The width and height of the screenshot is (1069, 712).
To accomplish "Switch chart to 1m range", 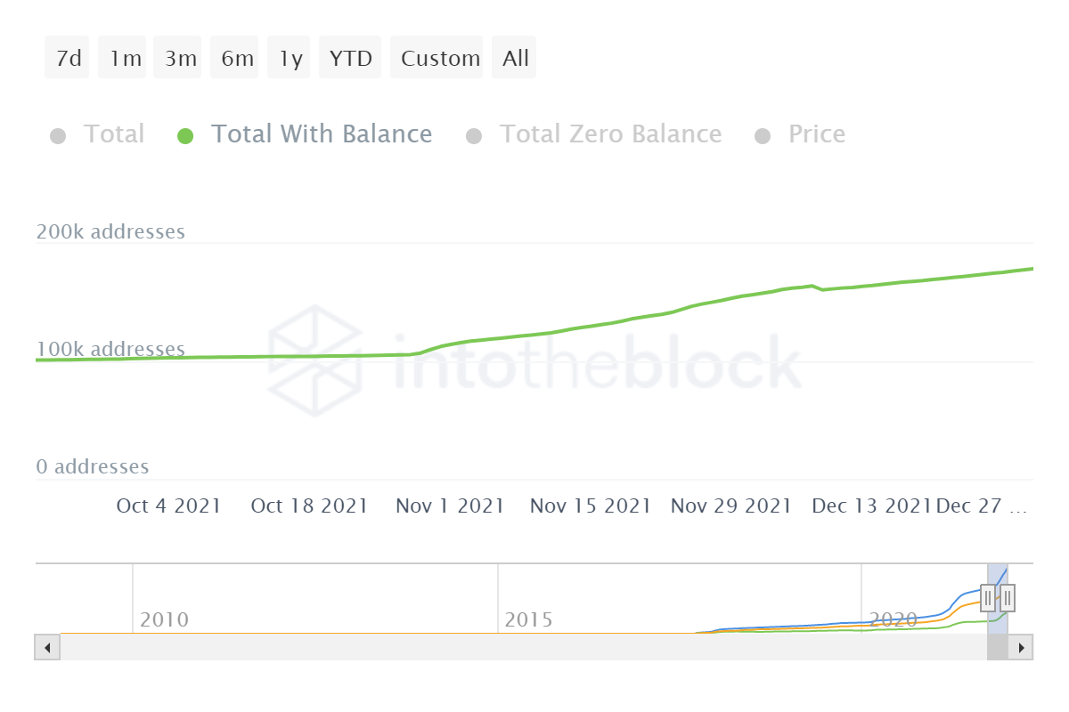I will [x=124, y=58].
